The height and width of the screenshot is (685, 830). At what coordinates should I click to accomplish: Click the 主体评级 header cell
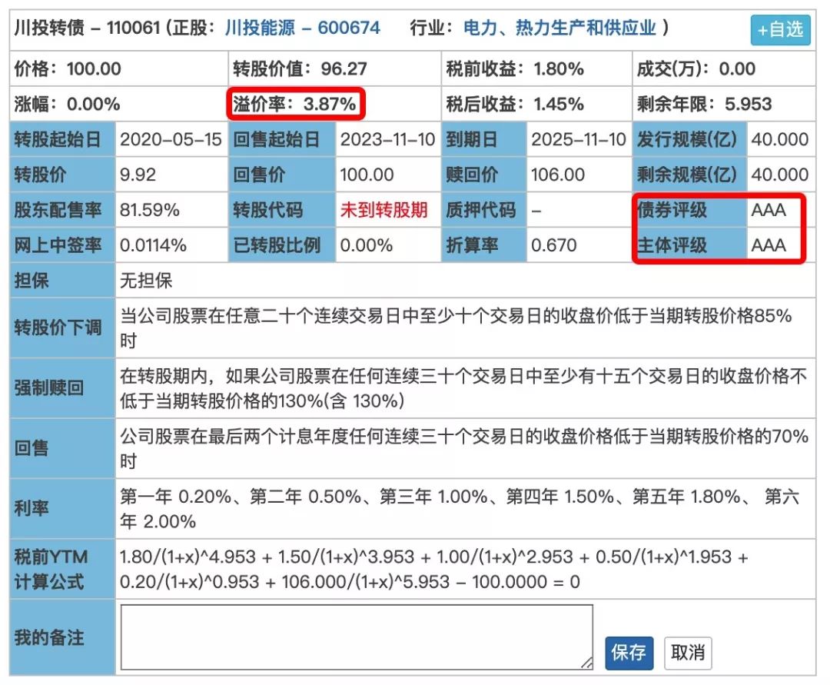(689, 245)
